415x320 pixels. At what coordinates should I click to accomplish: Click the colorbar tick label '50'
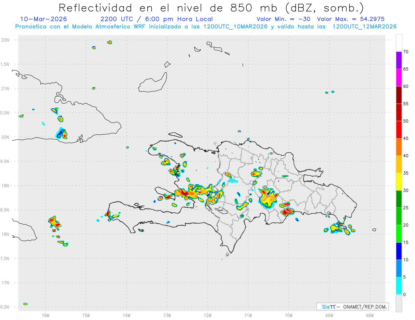406,121
